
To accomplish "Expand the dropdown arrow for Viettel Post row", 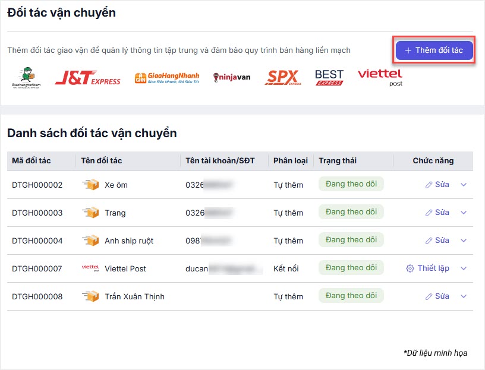I will [464, 268].
